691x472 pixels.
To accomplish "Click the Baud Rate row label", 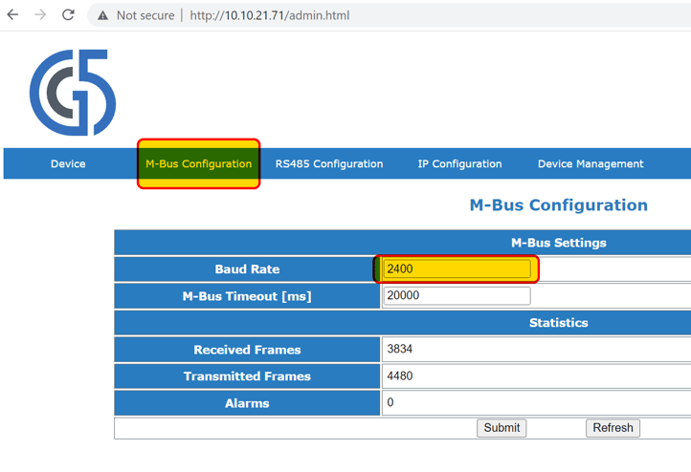I will click(x=247, y=269).
